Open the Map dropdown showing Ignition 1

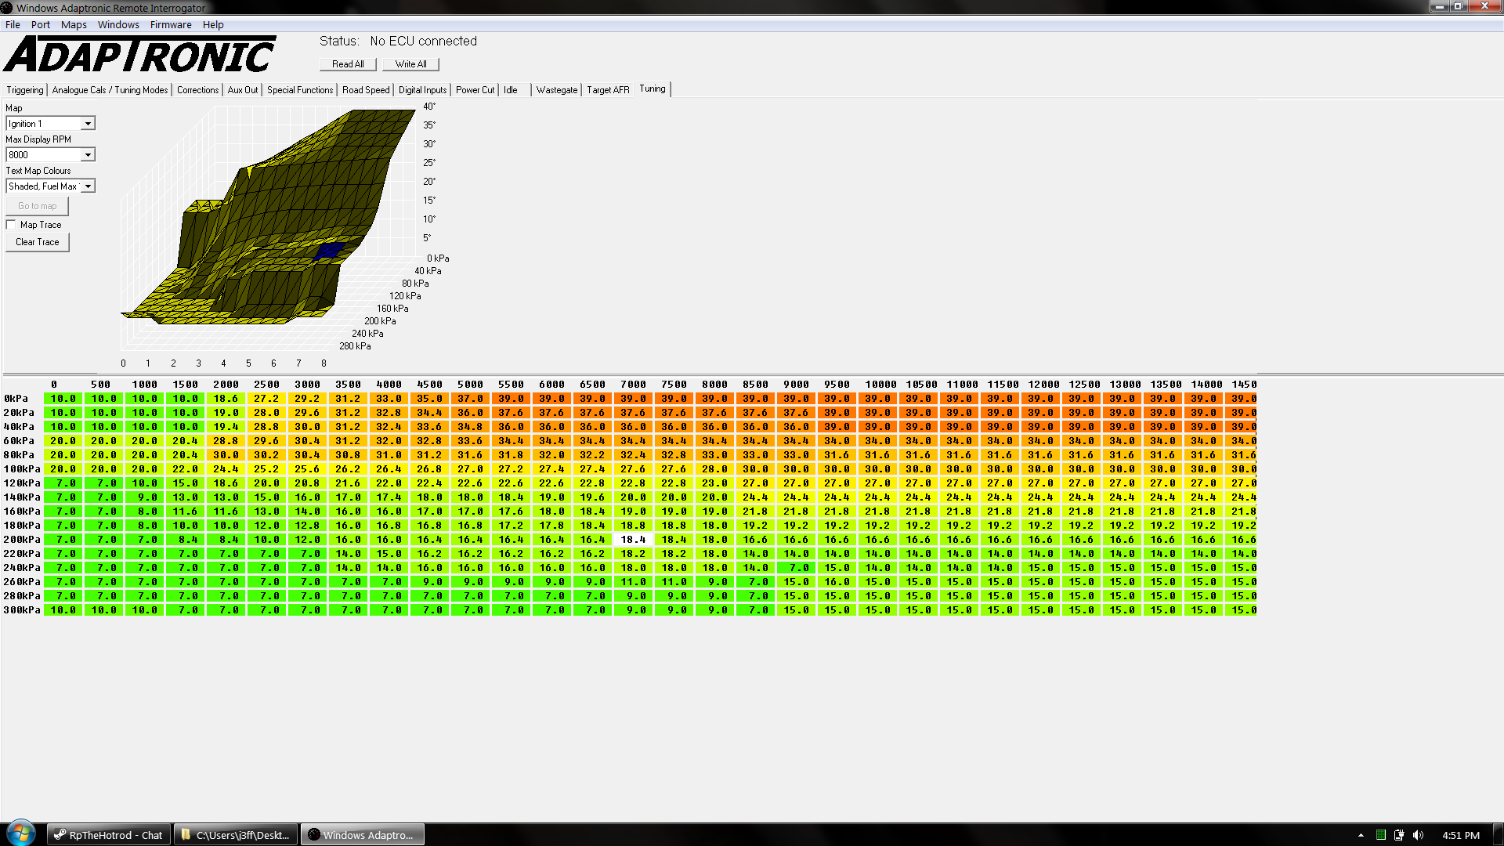(x=89, y=123)
